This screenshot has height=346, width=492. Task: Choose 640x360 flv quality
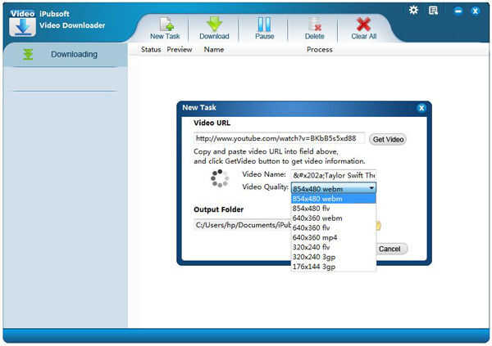pos(334,227)
